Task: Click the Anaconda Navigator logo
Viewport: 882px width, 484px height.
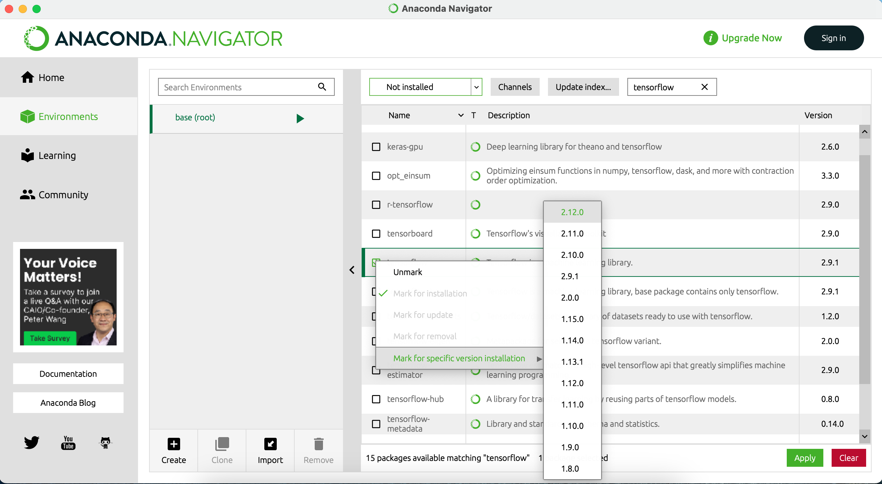Action: coord(153,38)
